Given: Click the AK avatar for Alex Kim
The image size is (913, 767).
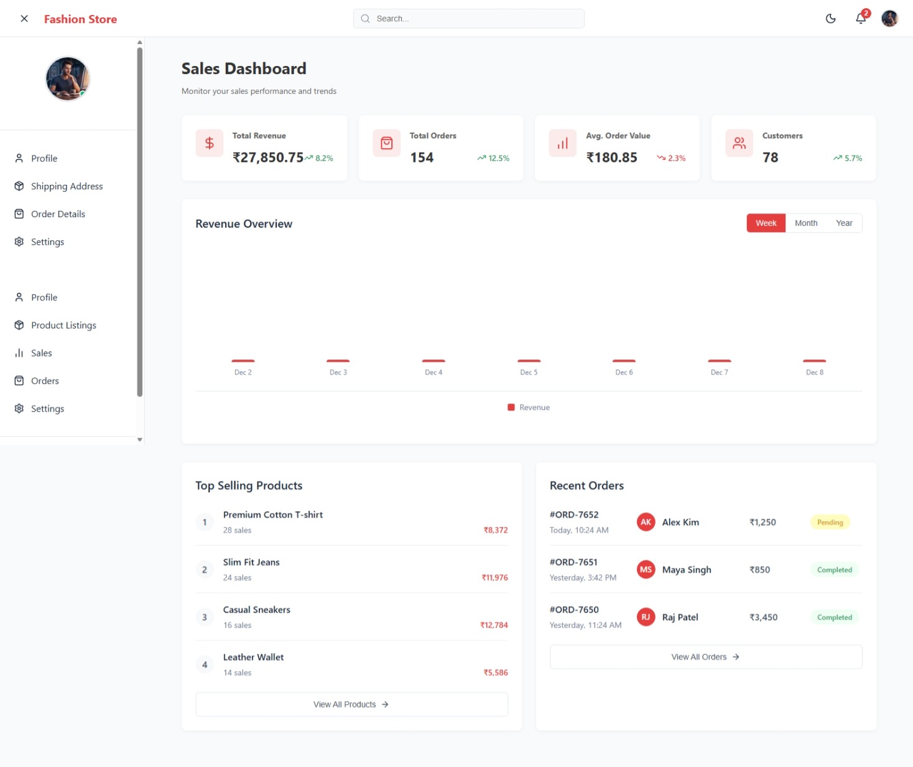Looking at the screenshot, I should pyautogui.click(x=646, y=523).
